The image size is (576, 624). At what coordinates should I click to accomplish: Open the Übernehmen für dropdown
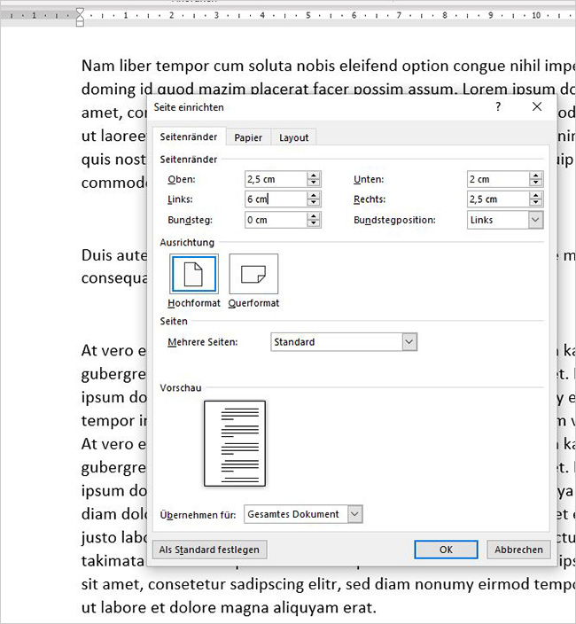click(355, 514)
